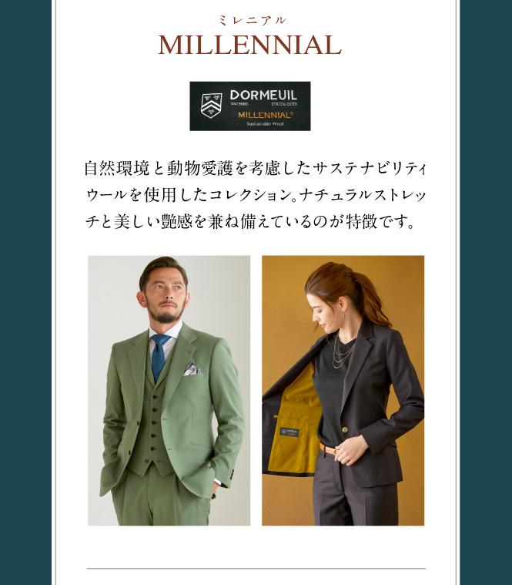Click the Dormeuil label inside jacket lining
This screenshot has width=512, height=585.
tap(289, 432)
